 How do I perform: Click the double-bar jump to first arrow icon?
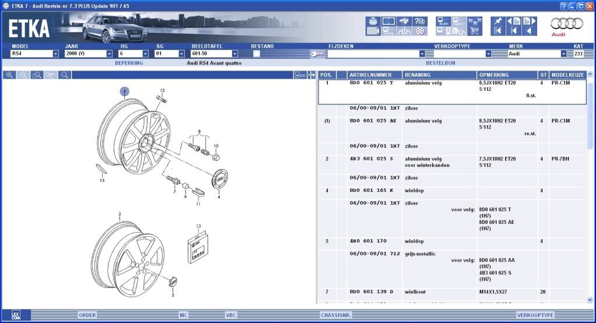tap(498, 31)
